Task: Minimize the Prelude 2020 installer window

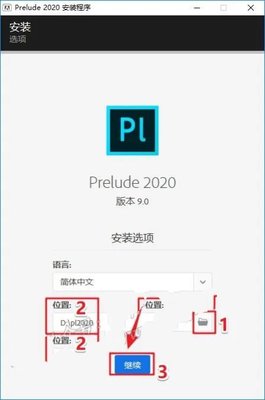Action: coord(197,8)
